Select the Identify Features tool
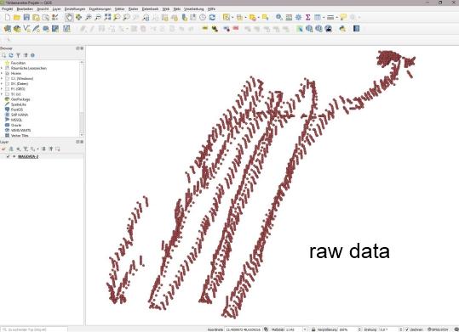 (x=279, y=18)
